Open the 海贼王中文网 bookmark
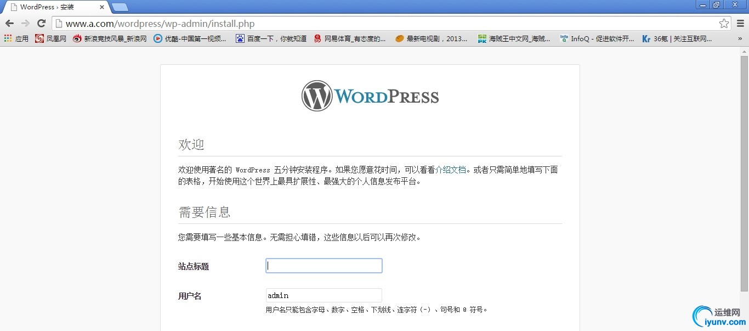The image size is (749, 331). [514, 39]
